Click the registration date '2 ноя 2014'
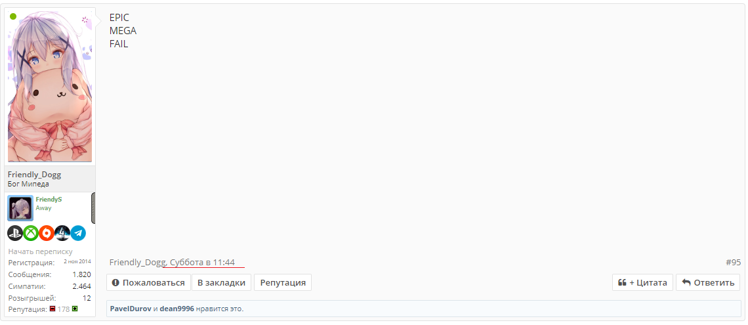 [x=77, y=261]
